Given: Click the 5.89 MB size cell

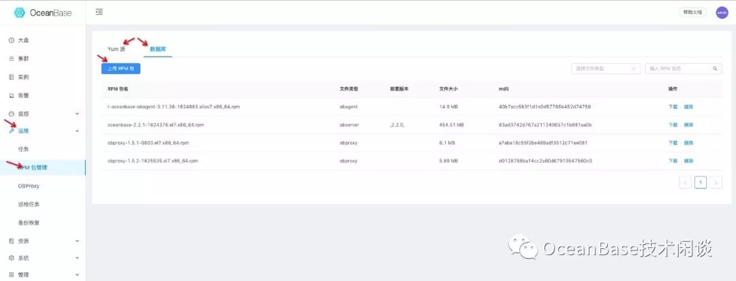Looking at the screenshot, I should (x=448, y=161).
